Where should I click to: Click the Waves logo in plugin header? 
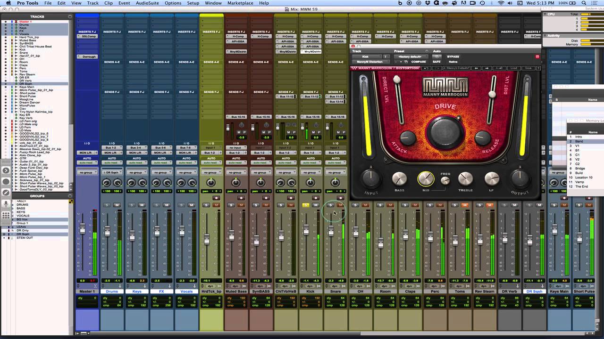point(354,68)
